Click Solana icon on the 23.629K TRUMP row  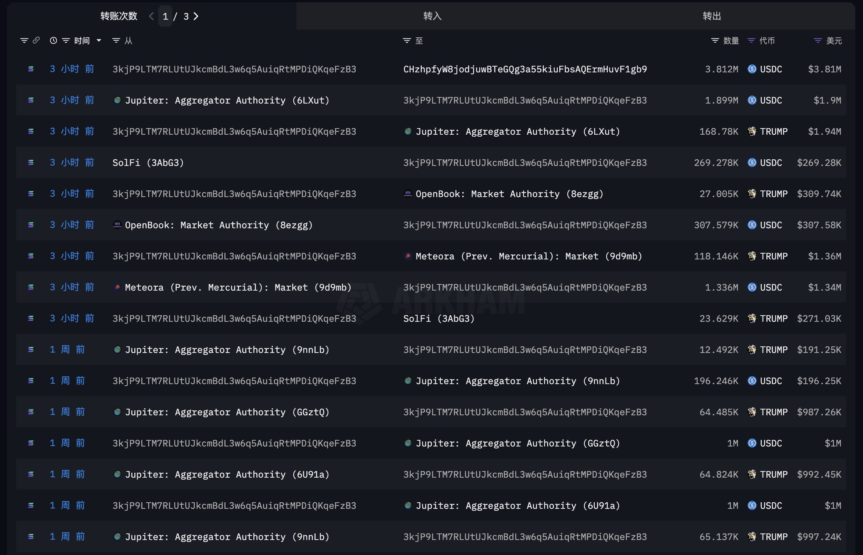pyautogui.click(x=31, y=318)
